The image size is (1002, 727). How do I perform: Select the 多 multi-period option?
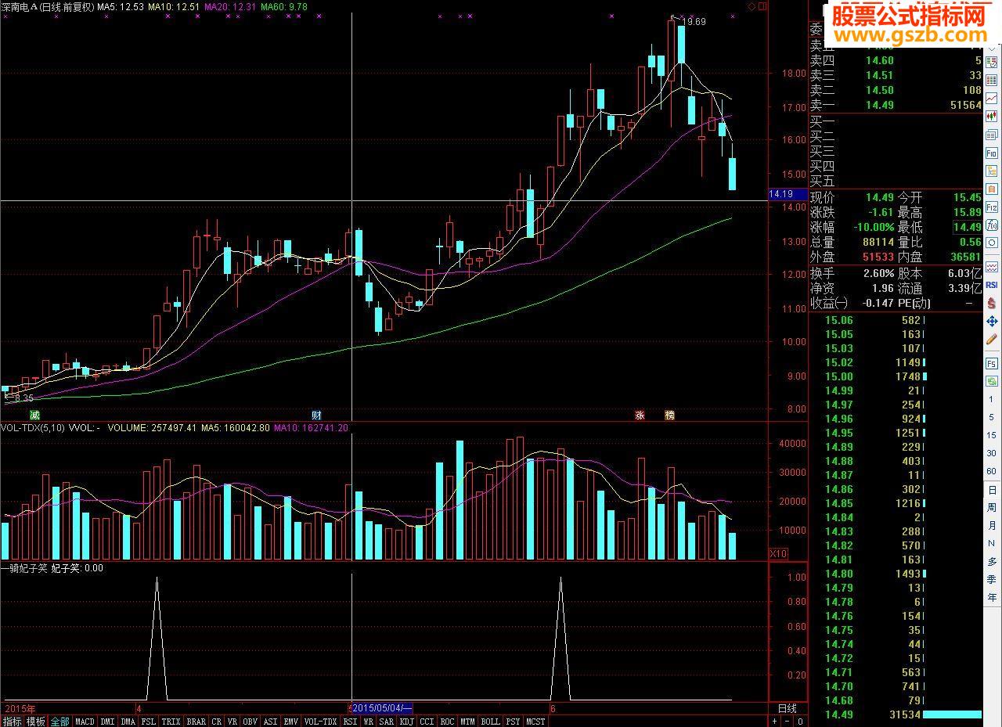click(991, 561)
